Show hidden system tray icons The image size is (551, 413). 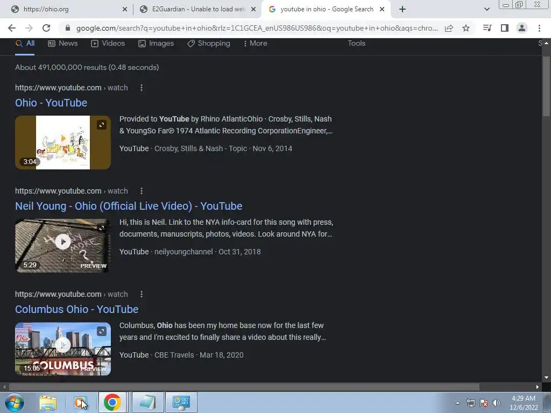457,403
